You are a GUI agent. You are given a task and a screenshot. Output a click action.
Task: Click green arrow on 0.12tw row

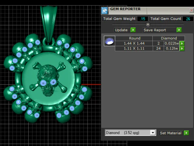click(x=182, y=49)
